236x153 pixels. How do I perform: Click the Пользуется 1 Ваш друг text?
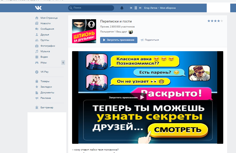[x=114, y=32]
